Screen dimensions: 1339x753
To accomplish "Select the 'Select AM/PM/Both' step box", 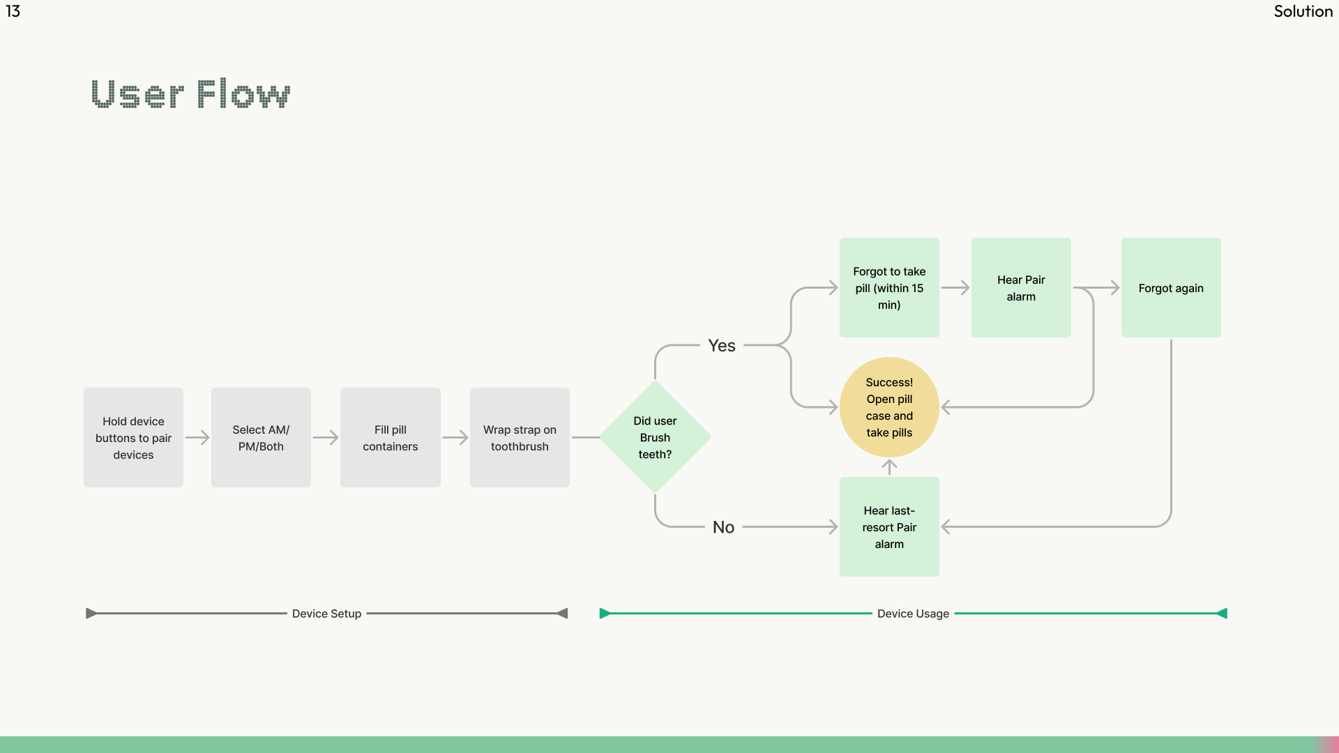I will [261, 438].
